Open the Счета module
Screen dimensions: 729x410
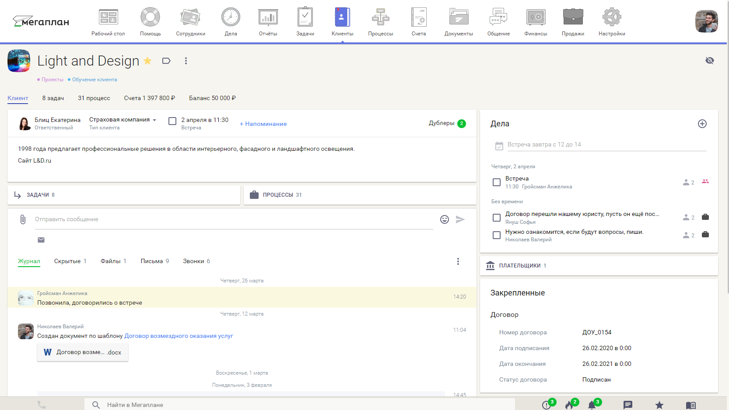point(419,22)
